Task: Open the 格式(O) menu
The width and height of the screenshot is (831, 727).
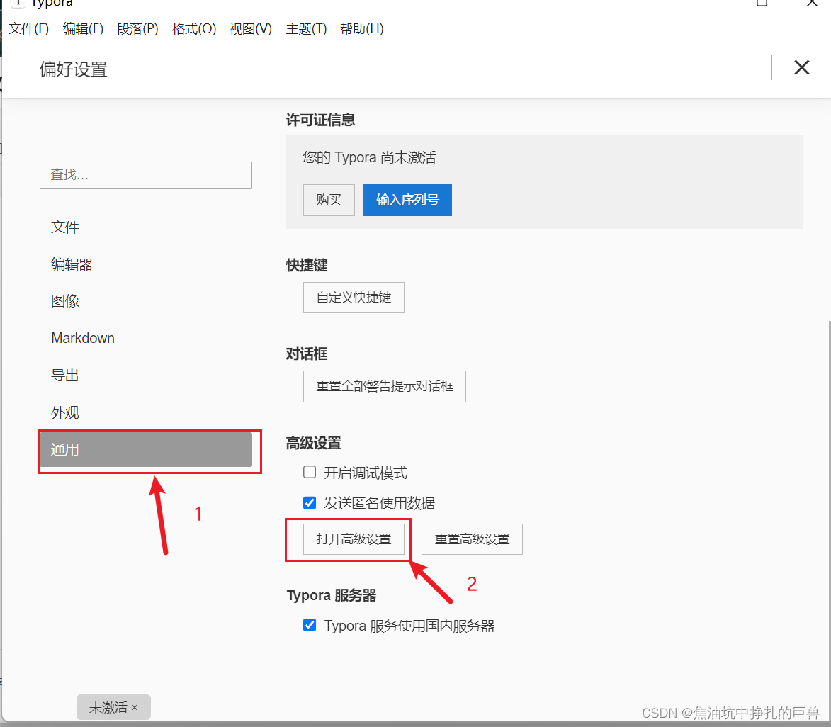Action: [x=193, y=29]
